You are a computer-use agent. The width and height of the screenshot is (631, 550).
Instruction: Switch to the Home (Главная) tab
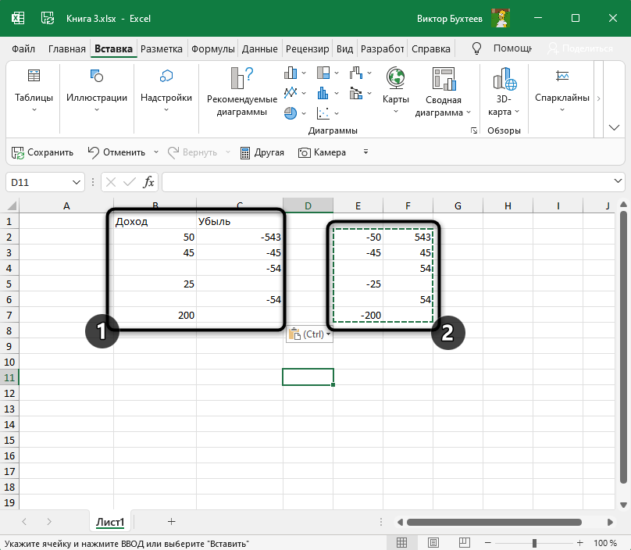(x=66, y=48)
